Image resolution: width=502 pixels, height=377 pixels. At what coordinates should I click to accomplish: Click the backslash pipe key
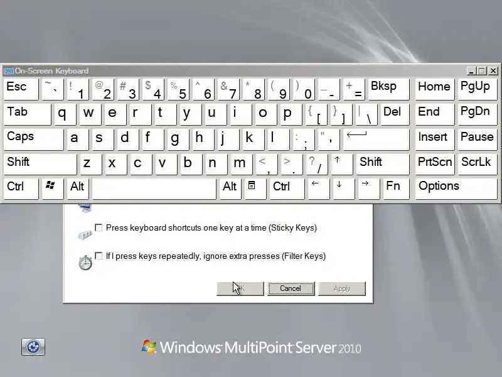click(366, 114)
